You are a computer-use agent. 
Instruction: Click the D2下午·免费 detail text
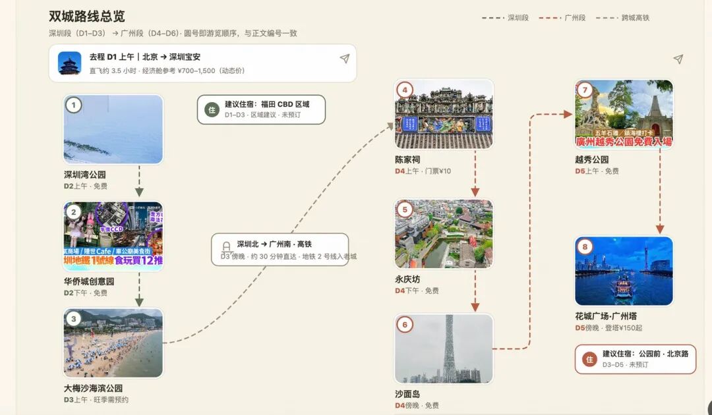pos(85,293)
